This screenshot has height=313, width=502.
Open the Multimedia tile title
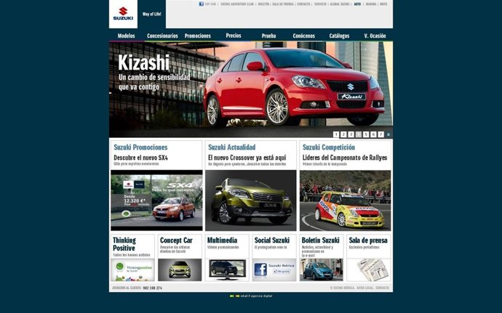click(222, 240)
